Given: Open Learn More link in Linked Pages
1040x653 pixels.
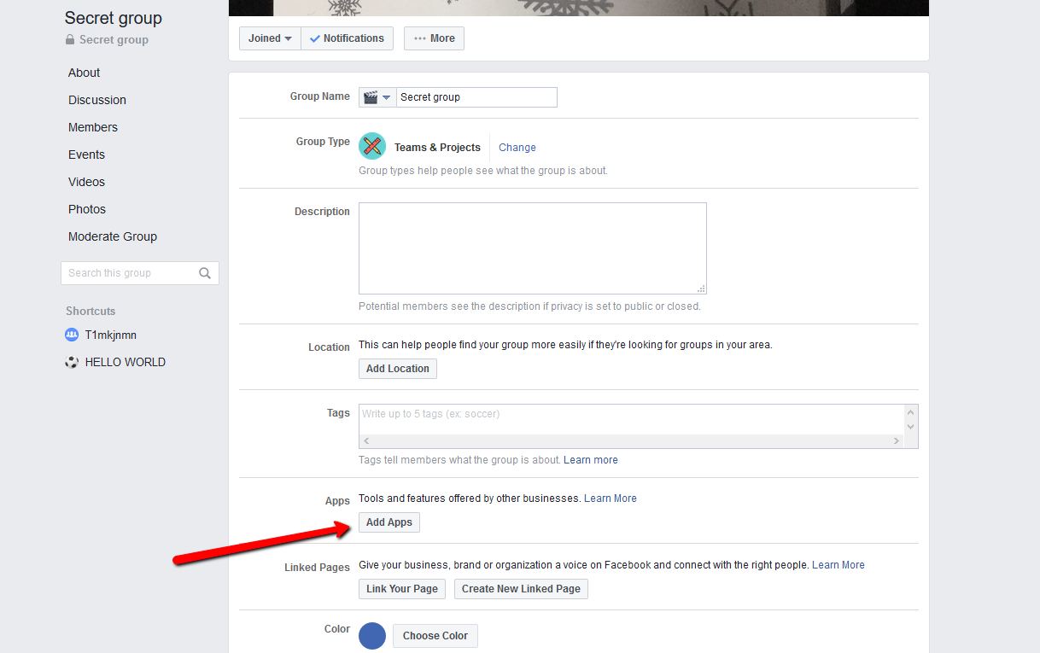Looking at the screenshot, I should click(838, 565).
